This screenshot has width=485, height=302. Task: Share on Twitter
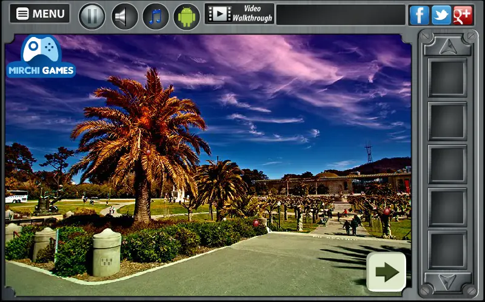[441, 15]
